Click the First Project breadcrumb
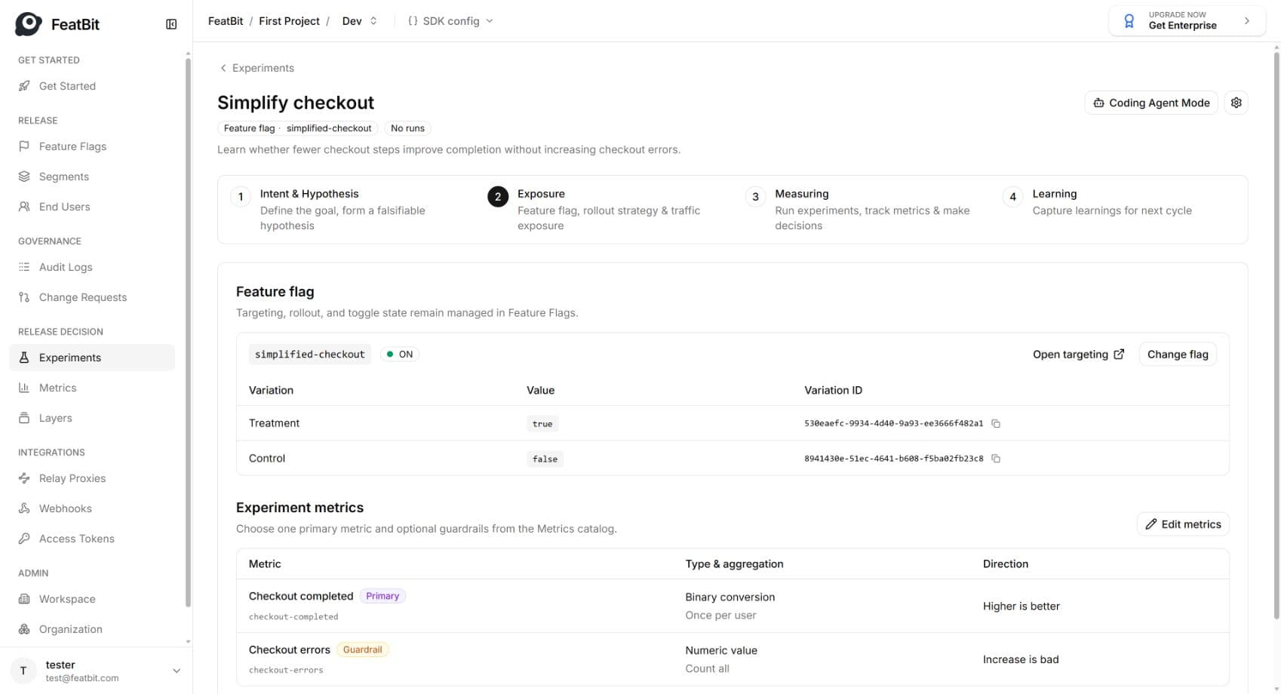Image resolution: width=1281 pixels, height=694 pixels. [x=289, y=21]
